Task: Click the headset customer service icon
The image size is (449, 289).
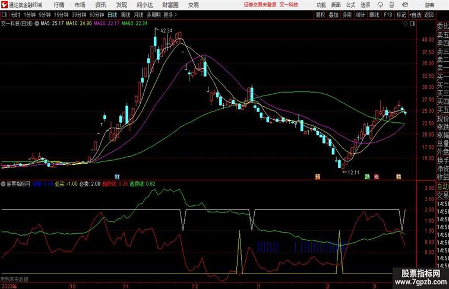Action: [x=380, y=5]
